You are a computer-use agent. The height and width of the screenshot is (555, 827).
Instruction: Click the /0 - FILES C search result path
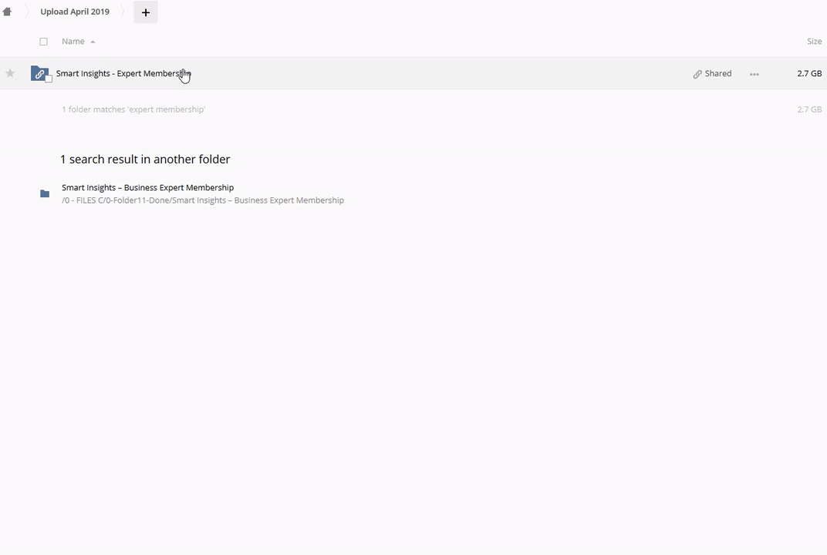202,200
